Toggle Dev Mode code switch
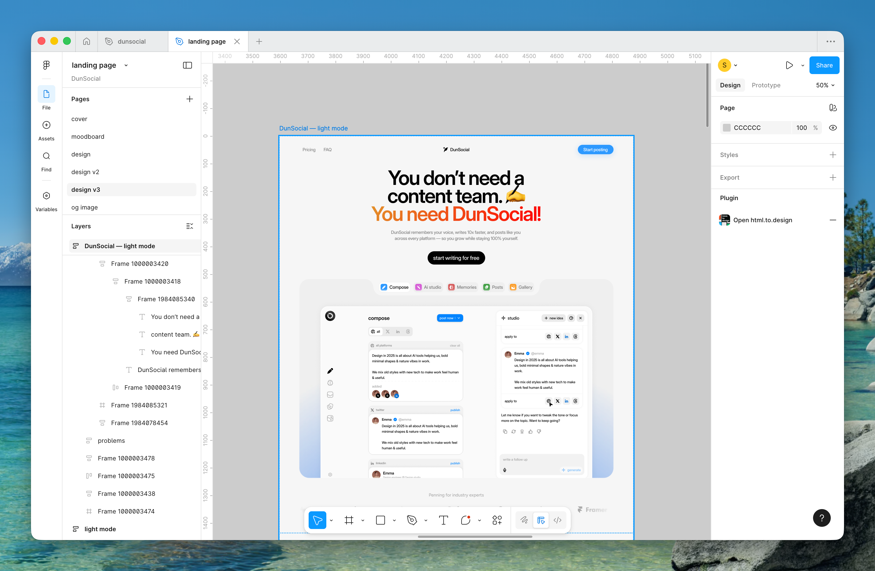This screenshot has width=875, height=571. [x=557, y=520]
